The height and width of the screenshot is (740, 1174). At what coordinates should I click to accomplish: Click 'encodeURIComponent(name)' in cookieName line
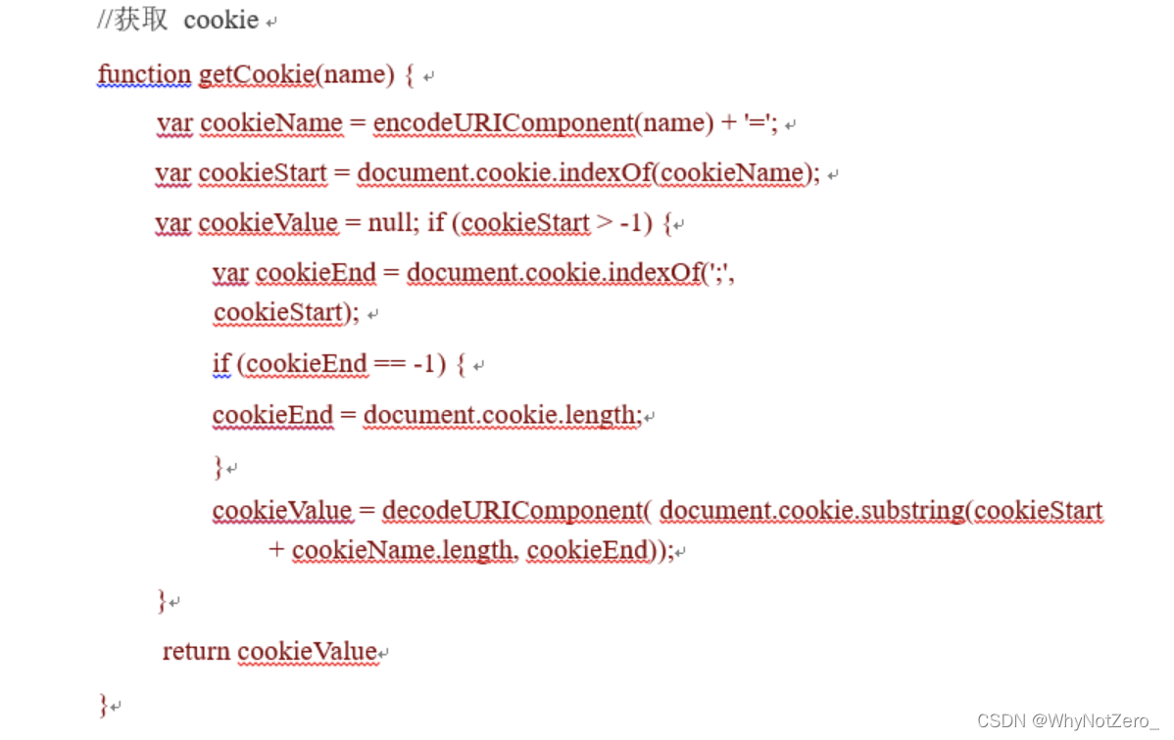544,123
